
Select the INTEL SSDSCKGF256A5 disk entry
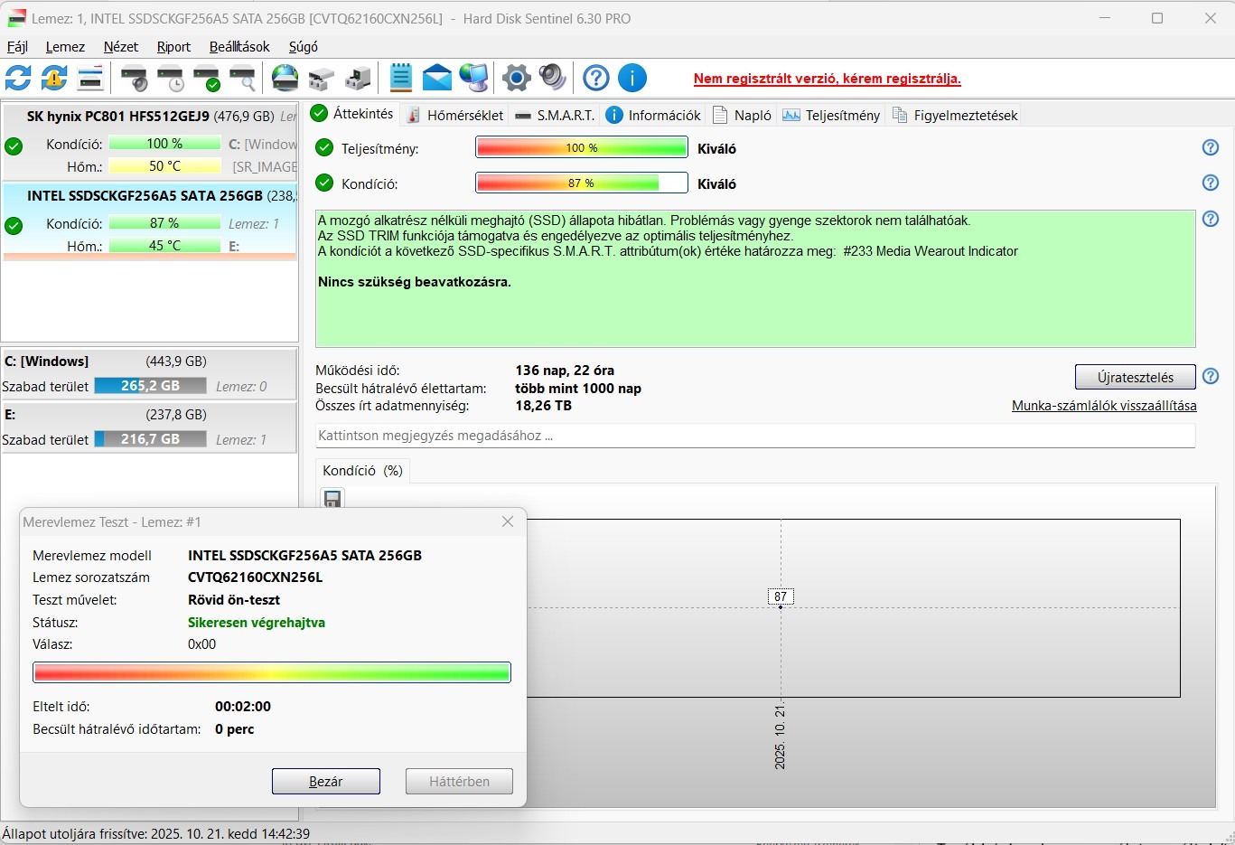[x=150, y=221]
